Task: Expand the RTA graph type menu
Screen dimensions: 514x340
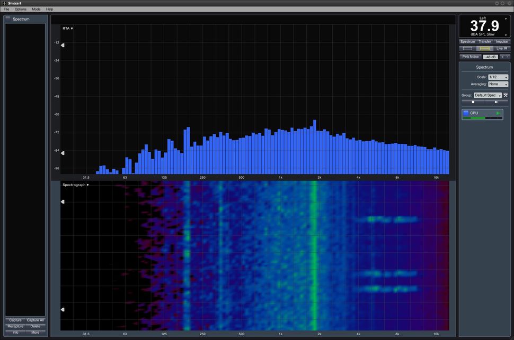Action: [x=67, y=29]
